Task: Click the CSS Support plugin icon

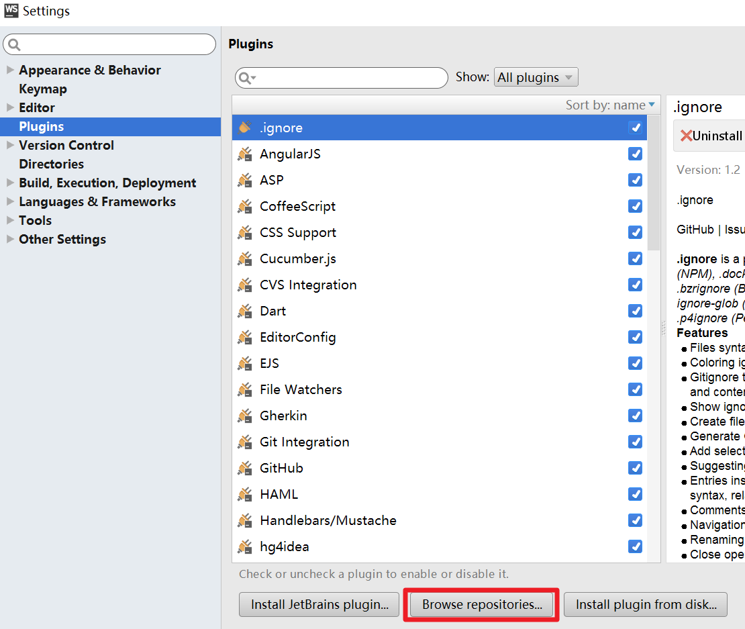Action: tap(245, 232)
